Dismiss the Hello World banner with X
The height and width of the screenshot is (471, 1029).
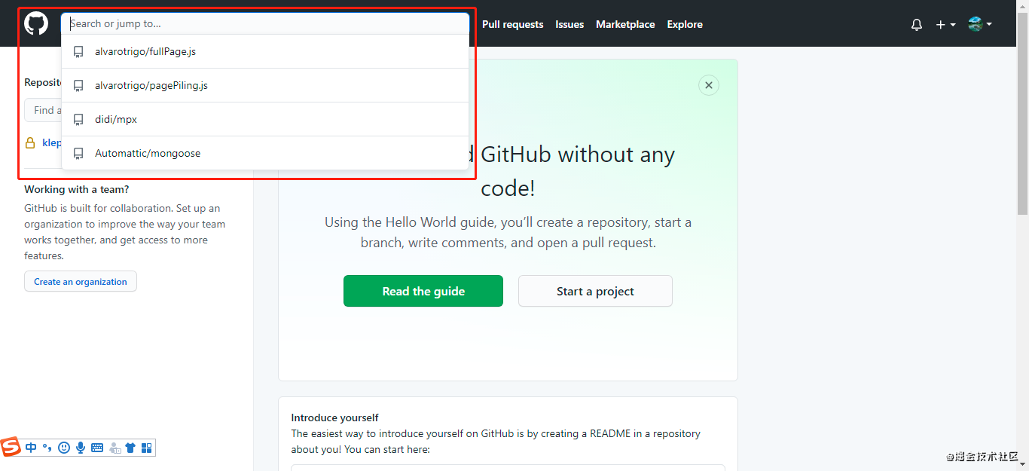[x=708, y=85]
